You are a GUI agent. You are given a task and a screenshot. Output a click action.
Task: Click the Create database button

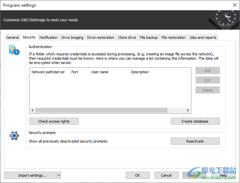click(195, 121)
